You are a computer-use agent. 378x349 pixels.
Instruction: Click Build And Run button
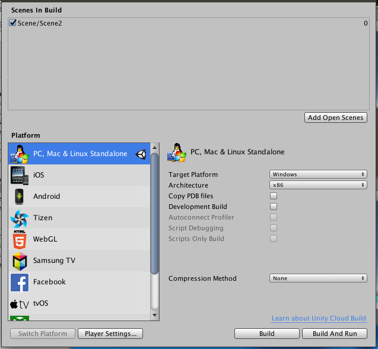[335, 334]
